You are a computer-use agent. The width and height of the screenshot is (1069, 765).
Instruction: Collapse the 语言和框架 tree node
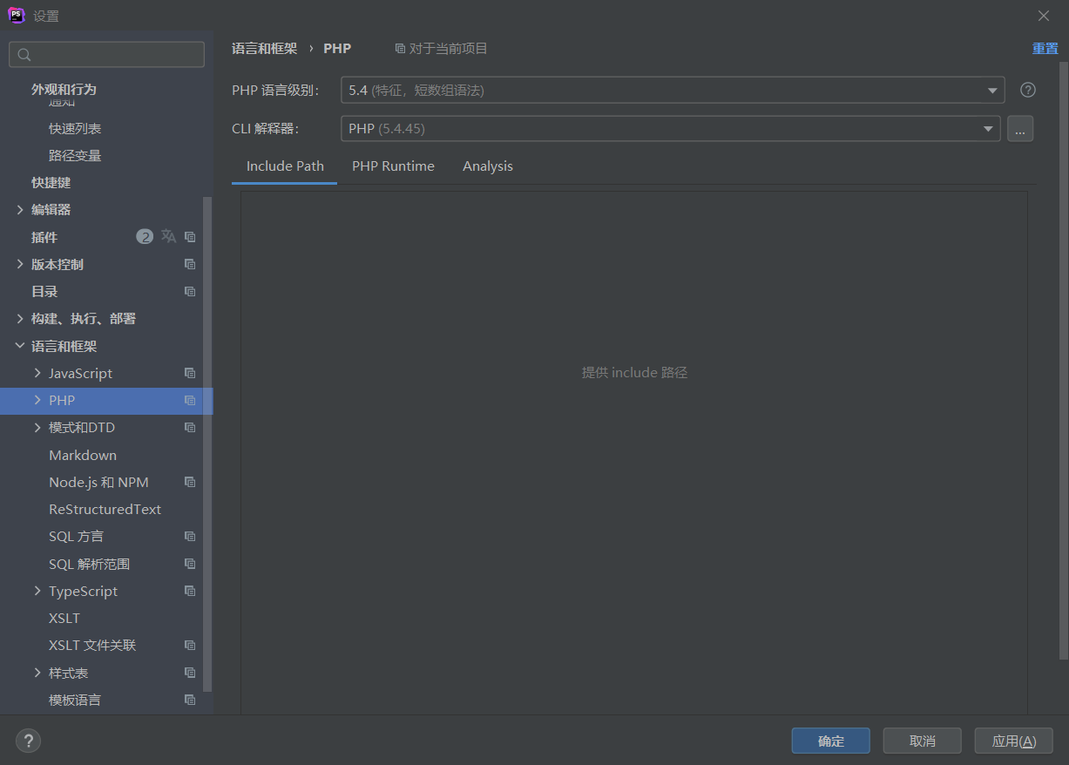20,346
